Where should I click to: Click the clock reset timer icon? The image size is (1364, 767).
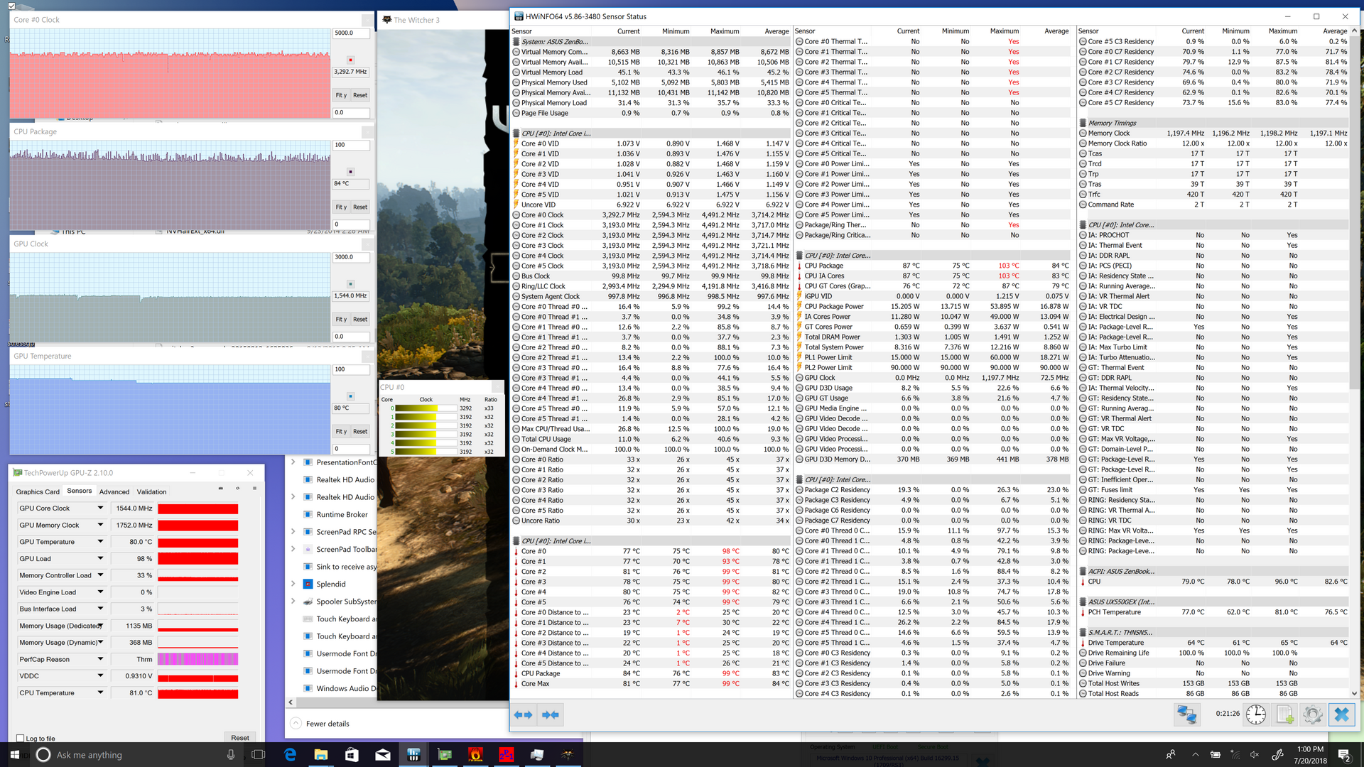1255,714
